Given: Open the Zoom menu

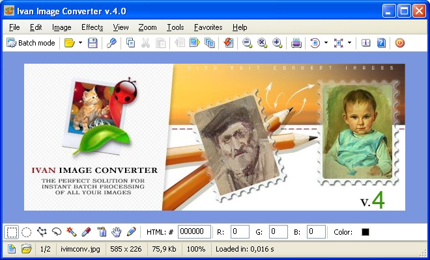Looking at the screenshot, I should tap(147, 27).
